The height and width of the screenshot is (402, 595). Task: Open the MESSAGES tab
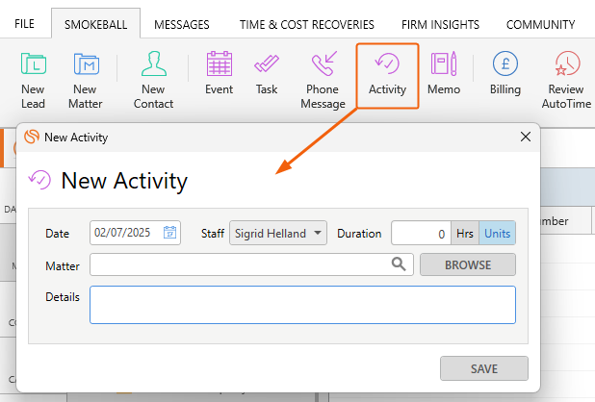[182, 25]
